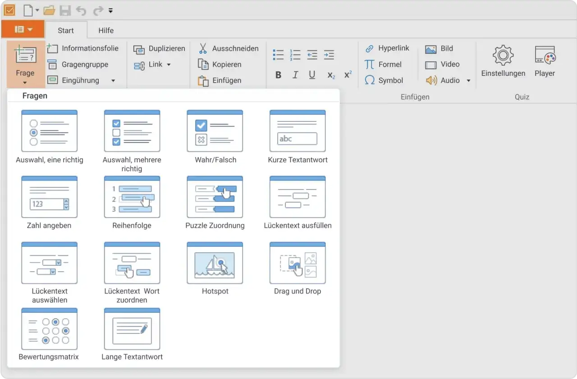Select Lange Textantwort question type
577x379 pixels.
pos(132,334)
